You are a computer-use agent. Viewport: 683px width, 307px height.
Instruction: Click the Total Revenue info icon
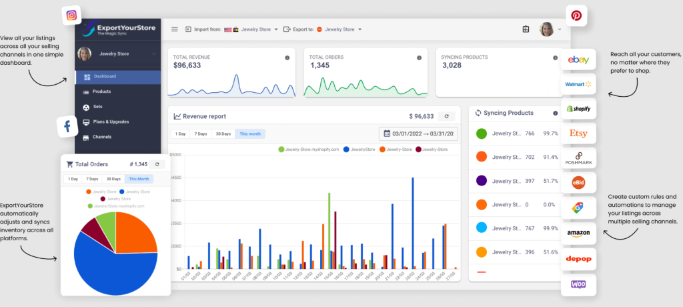tap(287, 57)
